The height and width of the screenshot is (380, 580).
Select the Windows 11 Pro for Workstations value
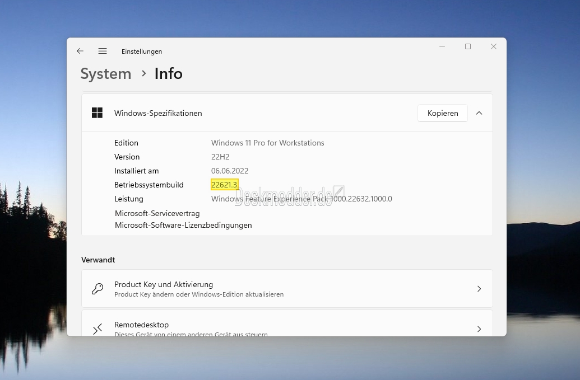click(267, 143)
